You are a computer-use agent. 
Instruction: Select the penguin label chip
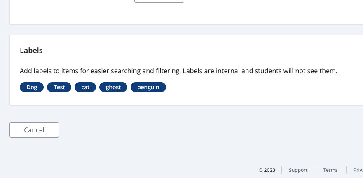148,87
